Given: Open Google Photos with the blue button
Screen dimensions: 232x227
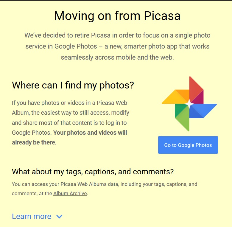Looking at the screenshot, I should 188,145.
